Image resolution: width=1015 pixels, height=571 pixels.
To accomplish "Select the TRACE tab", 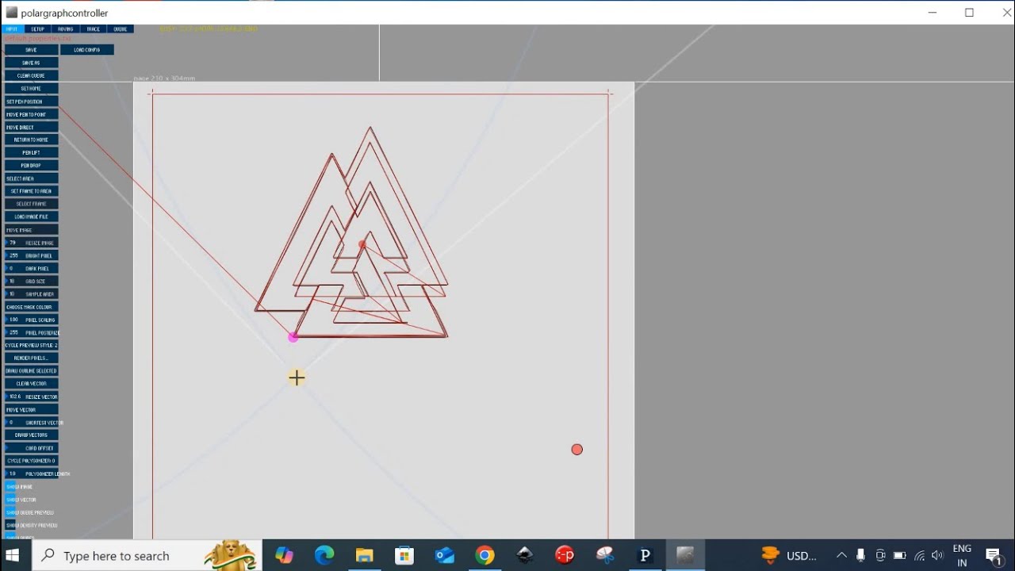I will 93,29.
